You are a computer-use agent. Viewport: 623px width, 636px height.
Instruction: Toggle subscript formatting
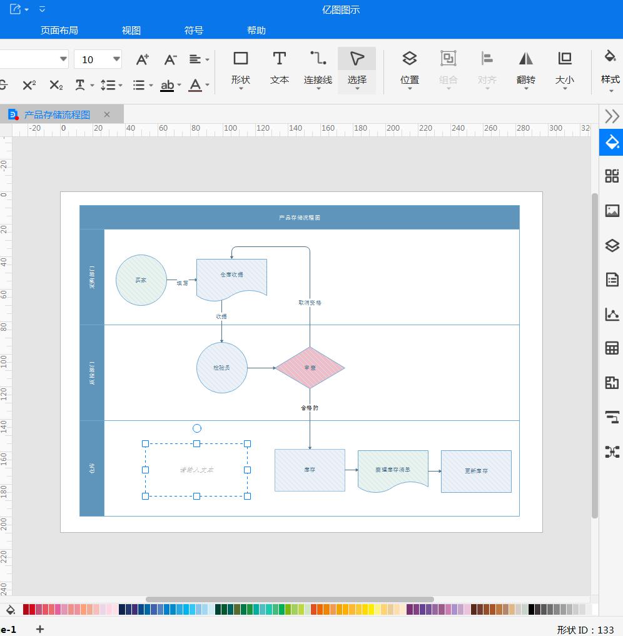56,85
